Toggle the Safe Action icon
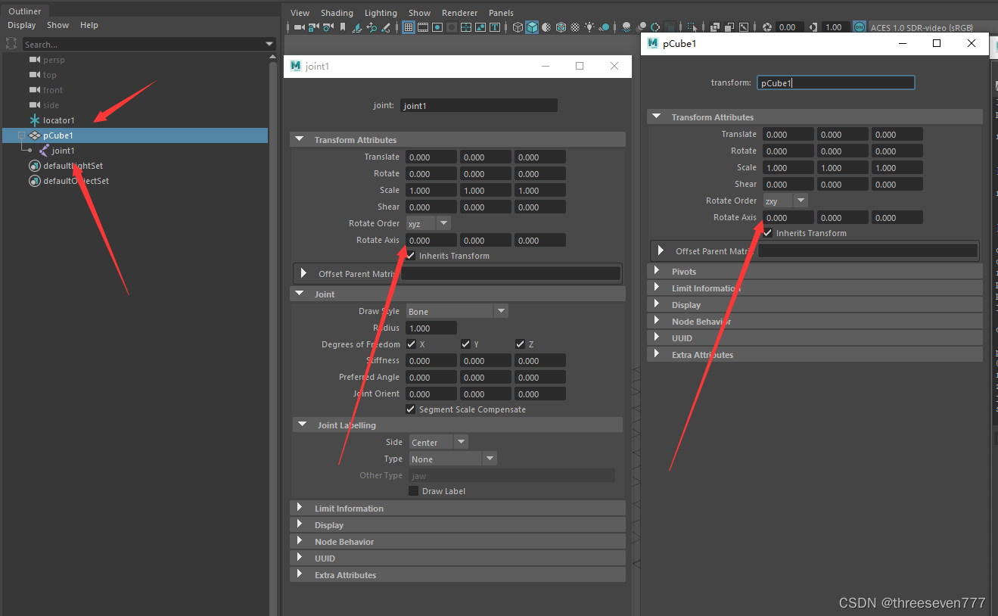Image resolution: width=998 pixels, height=616 pixels. 480,27
